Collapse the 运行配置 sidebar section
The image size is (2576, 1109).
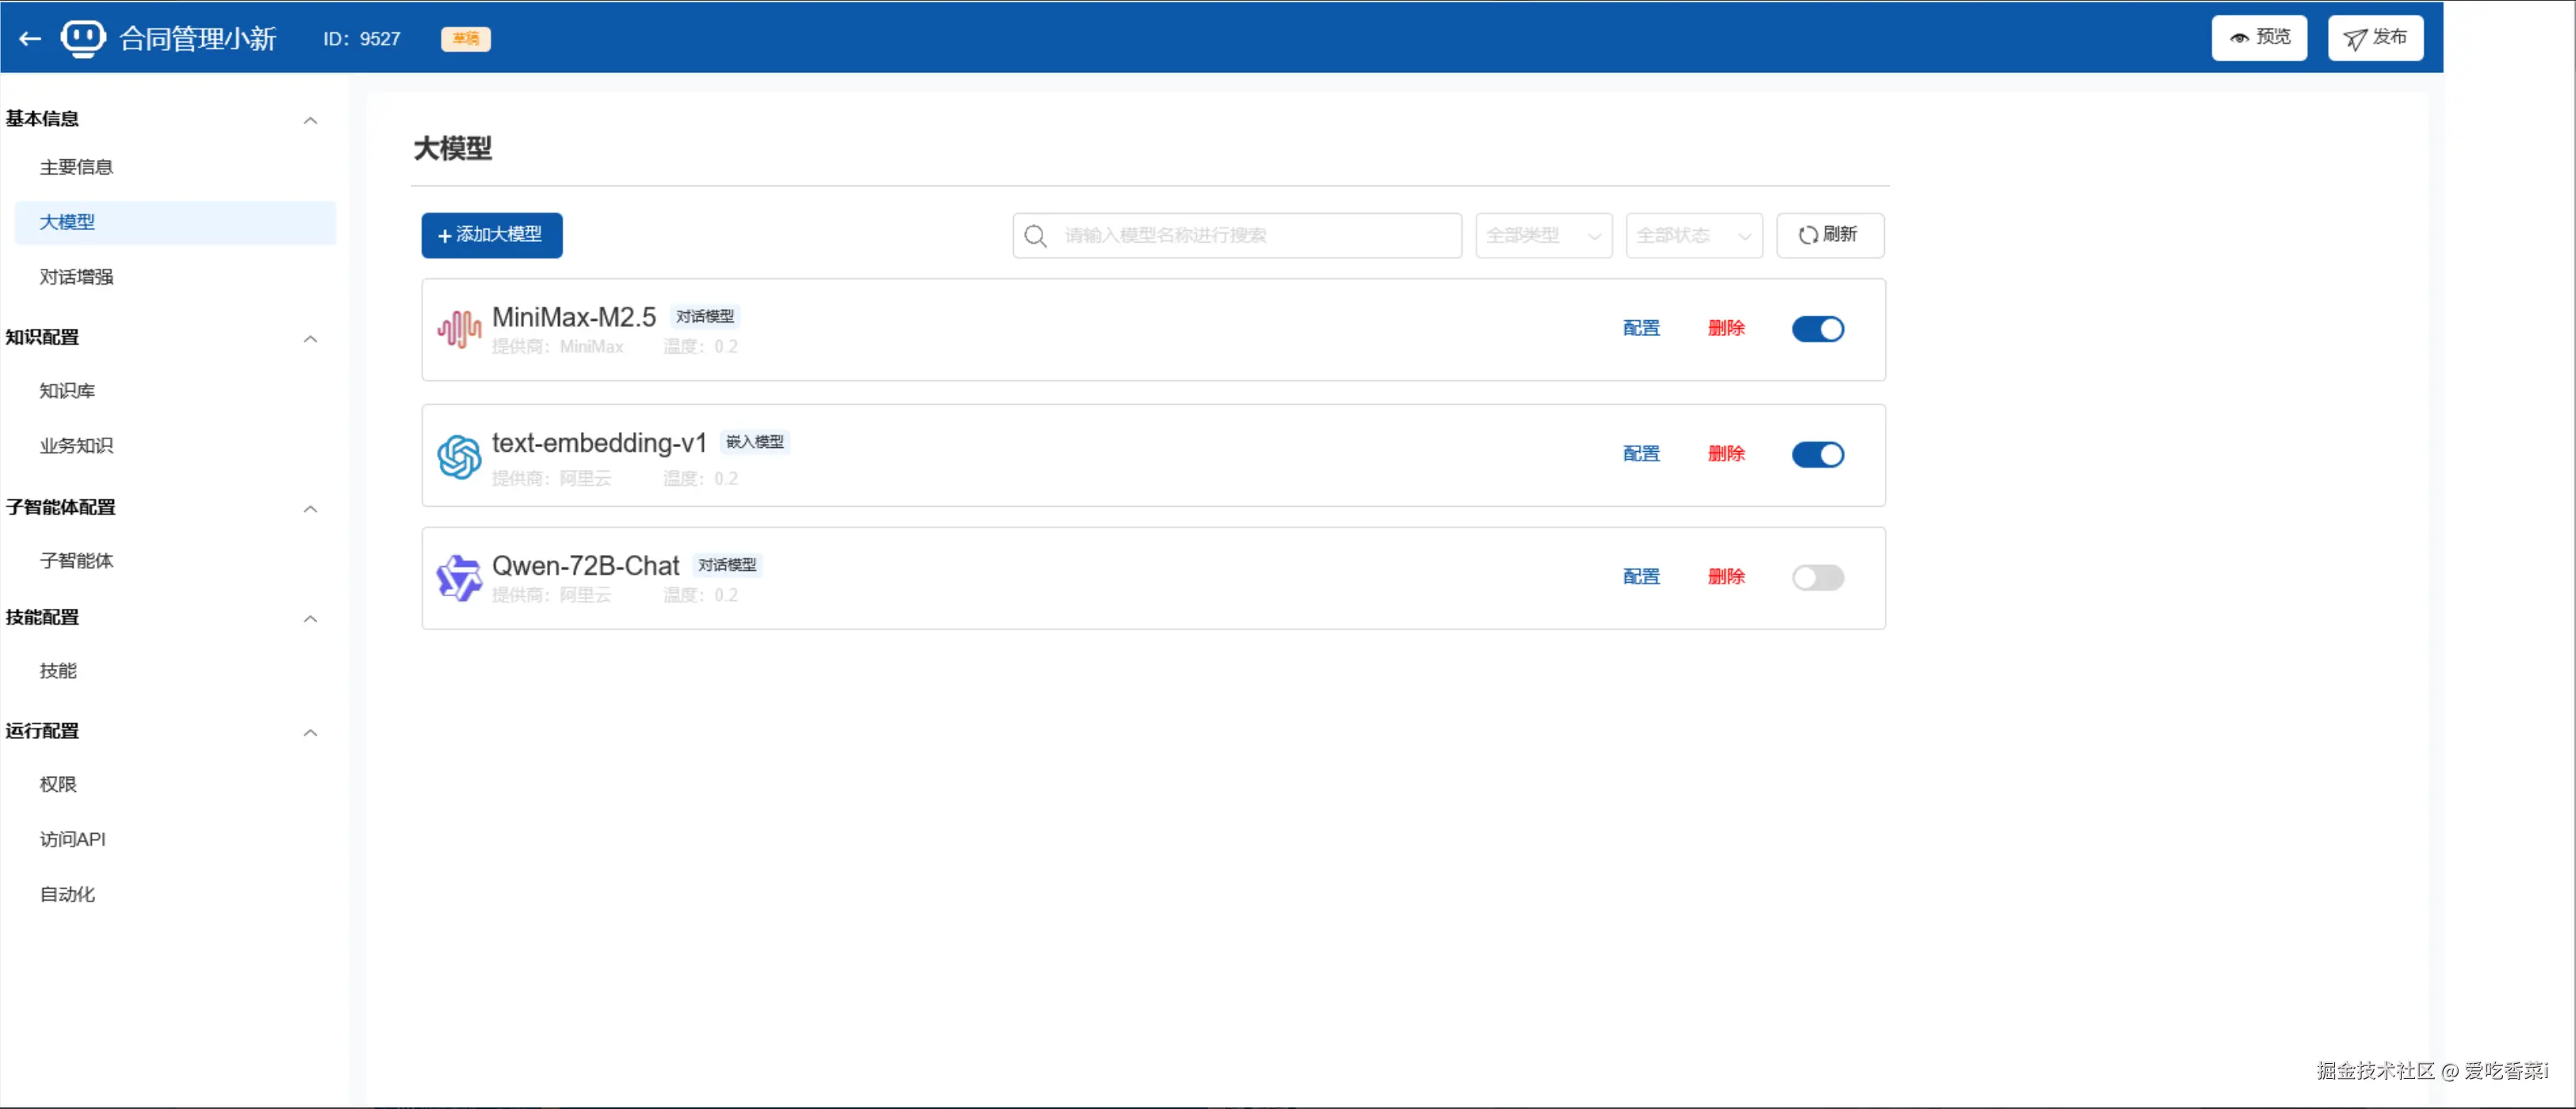click(x=310, y=733)
